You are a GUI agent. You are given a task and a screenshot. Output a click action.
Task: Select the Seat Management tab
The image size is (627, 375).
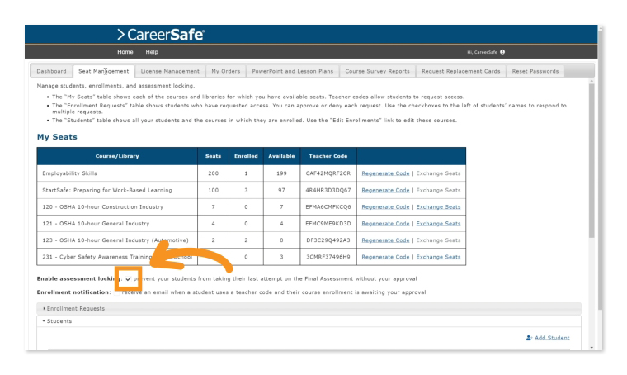pyautogui.click(x=104, y=71)
